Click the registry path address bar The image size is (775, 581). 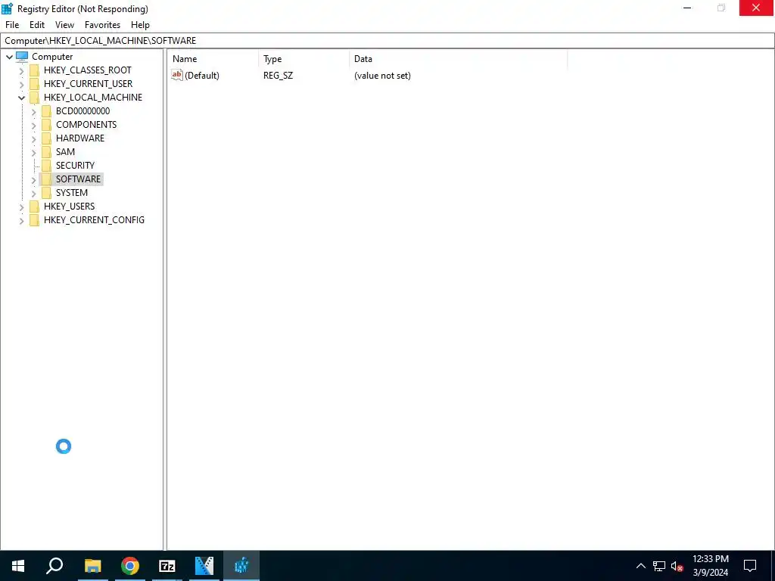(x=387, y=41)
